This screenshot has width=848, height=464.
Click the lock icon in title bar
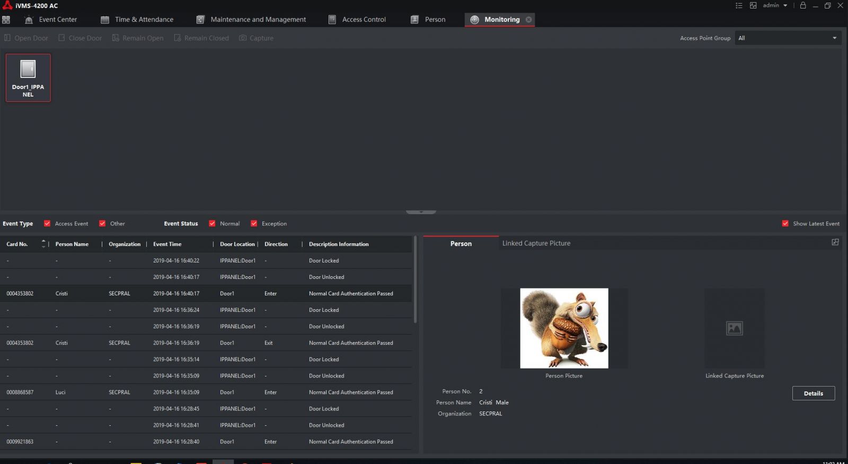pos(803,5)
